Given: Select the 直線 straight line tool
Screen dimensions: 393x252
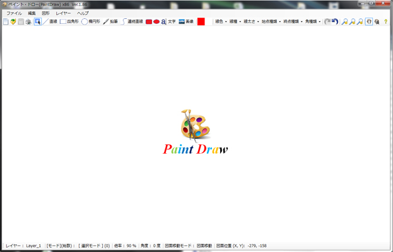Looking at the screenshot, I should pyautogui.click(x=50, y=22).
